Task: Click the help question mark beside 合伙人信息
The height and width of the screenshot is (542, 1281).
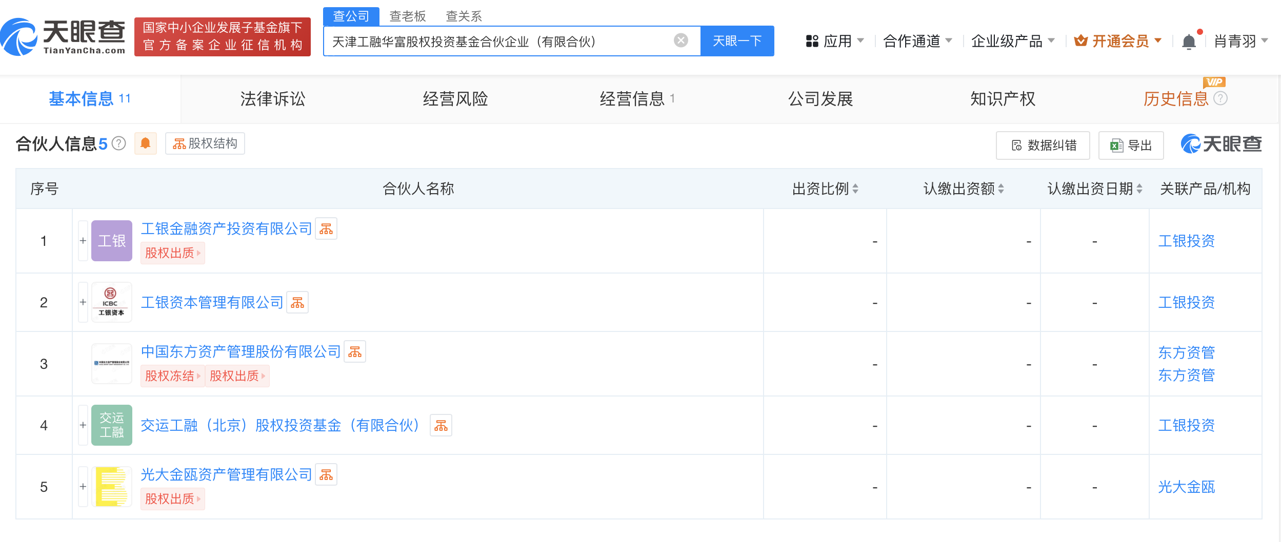Action: pyautogui.click(x=119, y=143)
